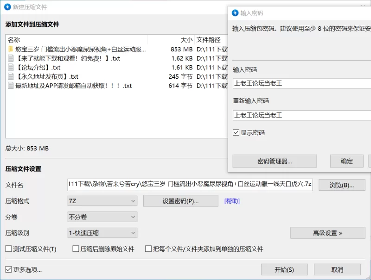
Task: Click path cell in the 614 字节 row
Action: (x=212, y=86)
